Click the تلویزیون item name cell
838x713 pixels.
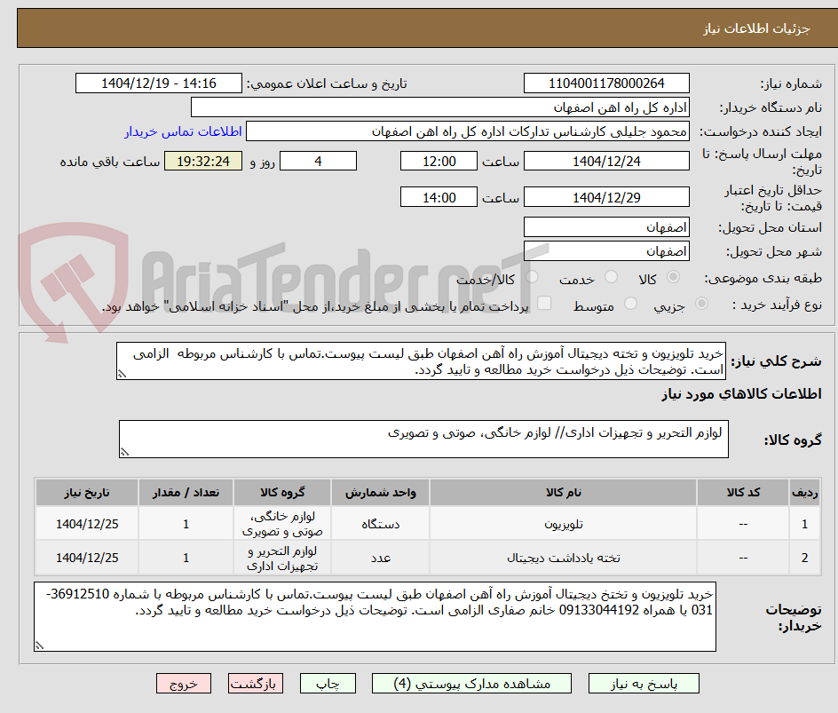564,524
